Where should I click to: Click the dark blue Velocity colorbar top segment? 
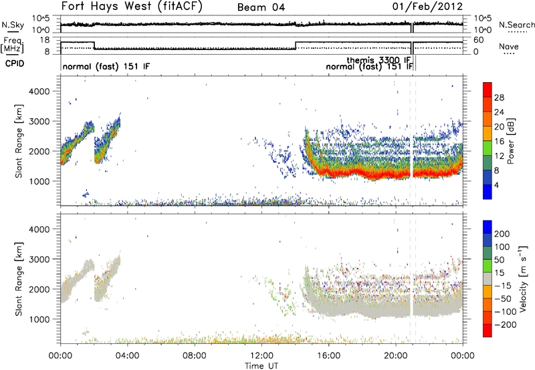tap(488, 227)
